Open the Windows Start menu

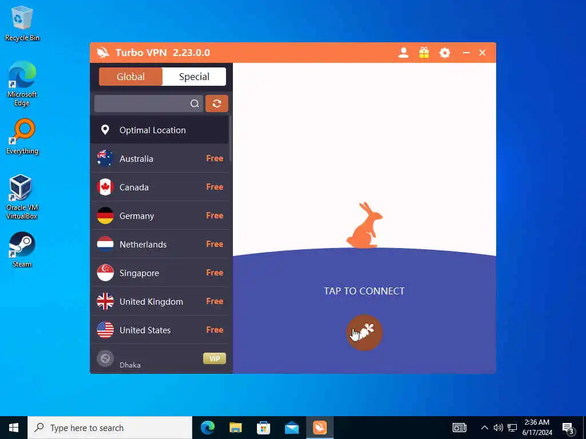(14, 428)
